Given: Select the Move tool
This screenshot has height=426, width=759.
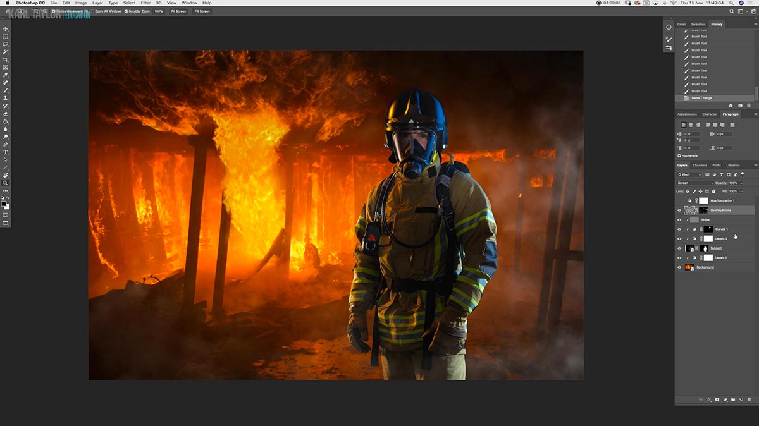Looking at the screenshot, I should point(5,28).
